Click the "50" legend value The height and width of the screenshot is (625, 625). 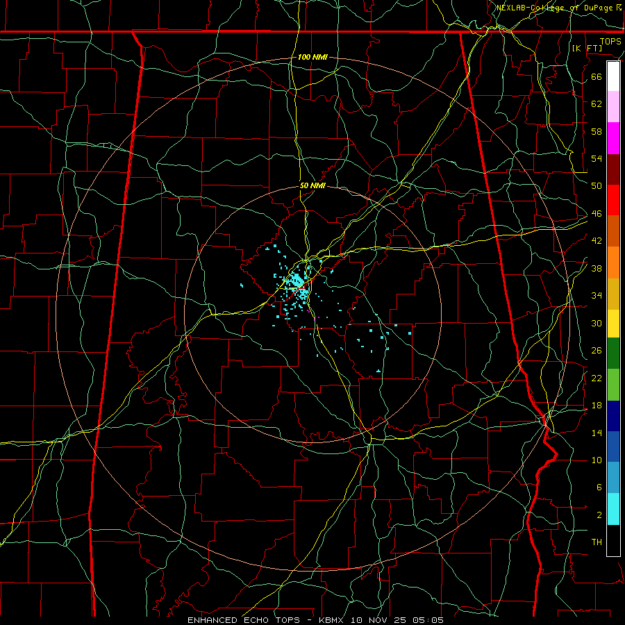pyautogui.click(x=597, y=185)
